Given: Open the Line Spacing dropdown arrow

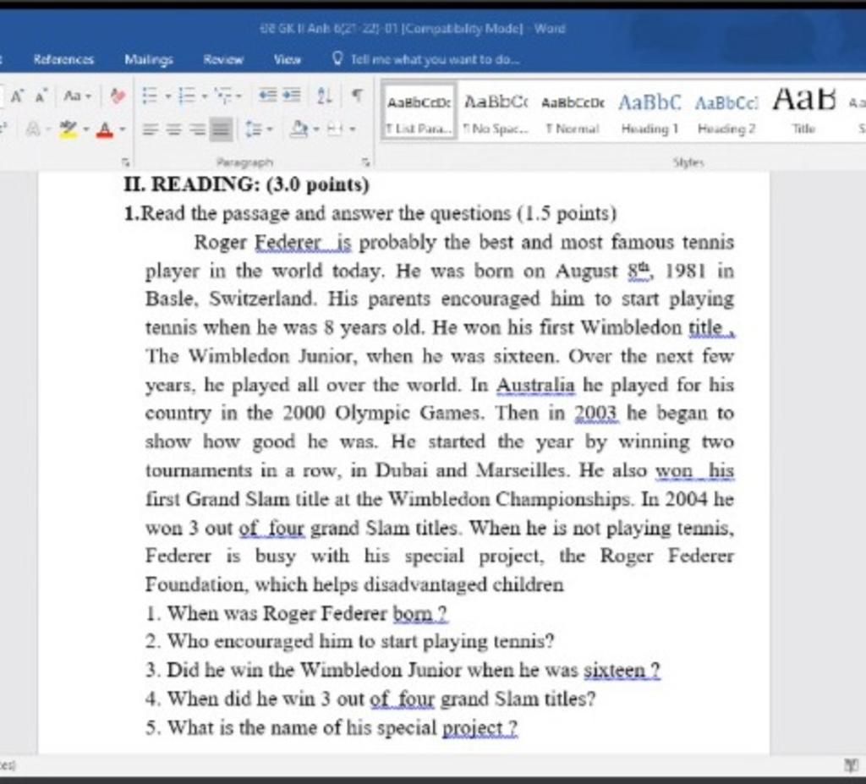Looking at the screenshot, I should (270, 130).
